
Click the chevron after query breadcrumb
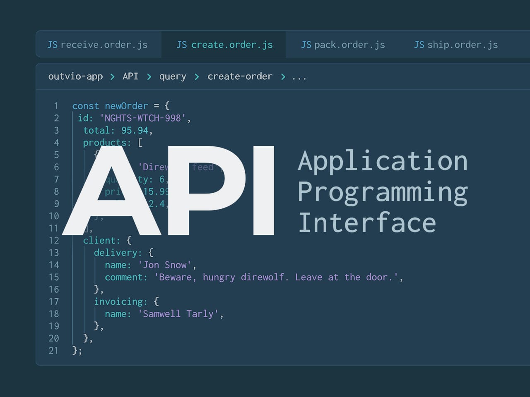[x=197, y=77]
